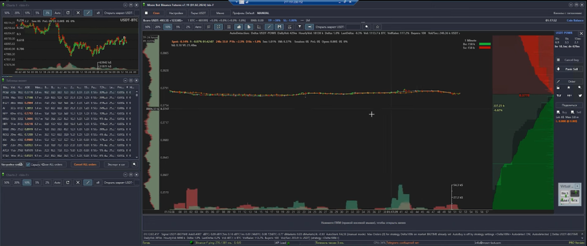Toggle the Sell checkbox in right panel
The image size is (587, 246).
tap(572, 112)
